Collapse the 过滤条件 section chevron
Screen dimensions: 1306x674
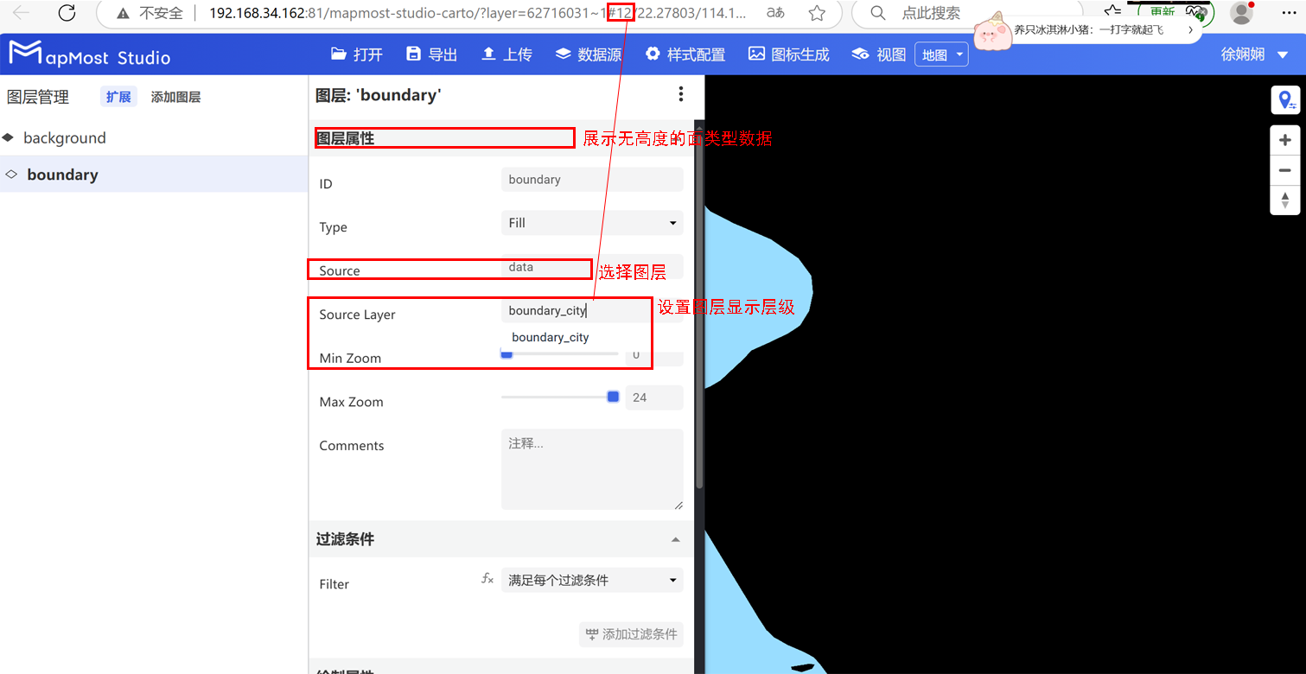pyautogui.click(x=676, y=538)
